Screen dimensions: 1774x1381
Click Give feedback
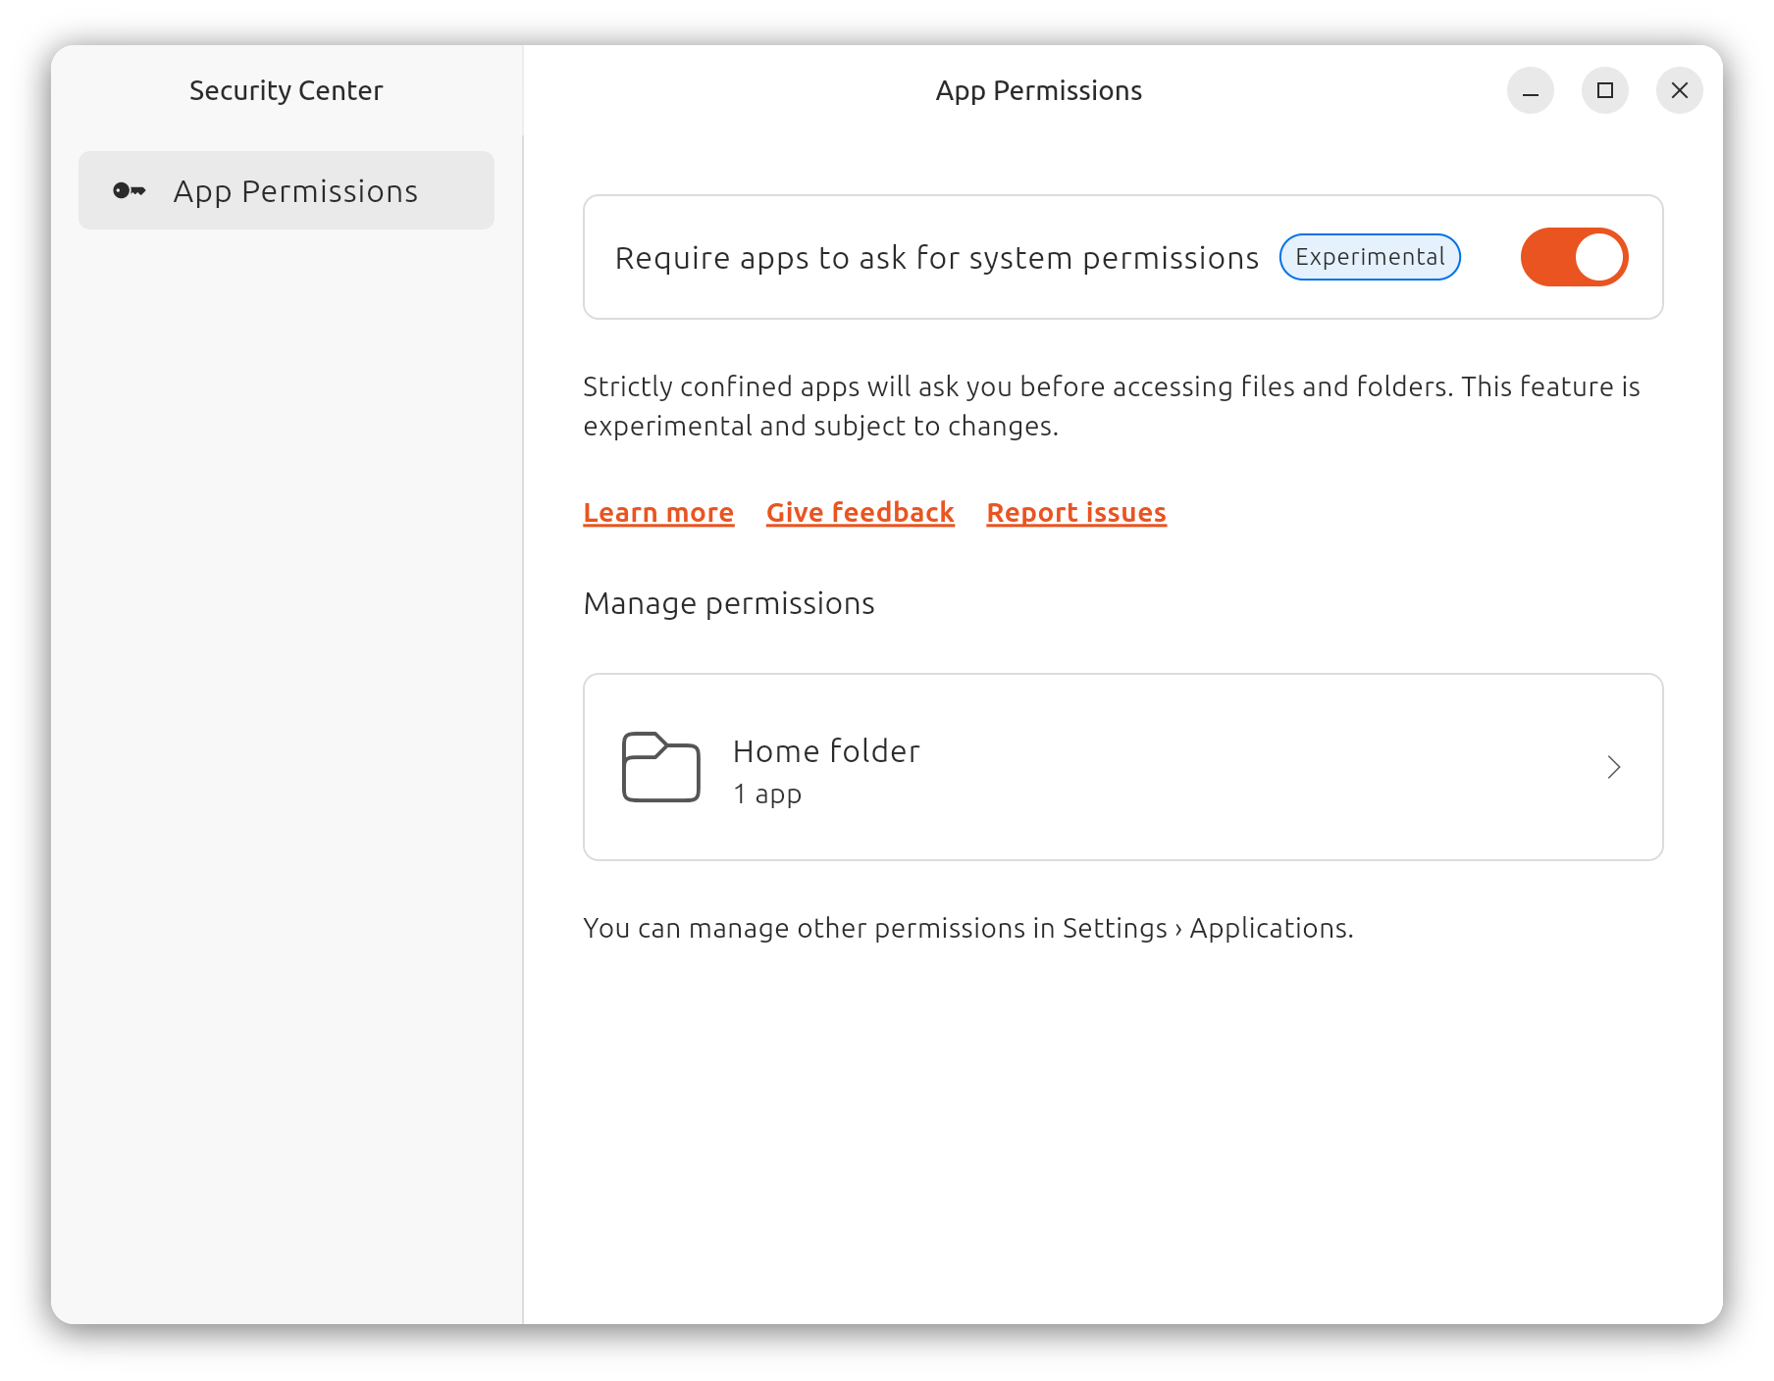[860, 512]
